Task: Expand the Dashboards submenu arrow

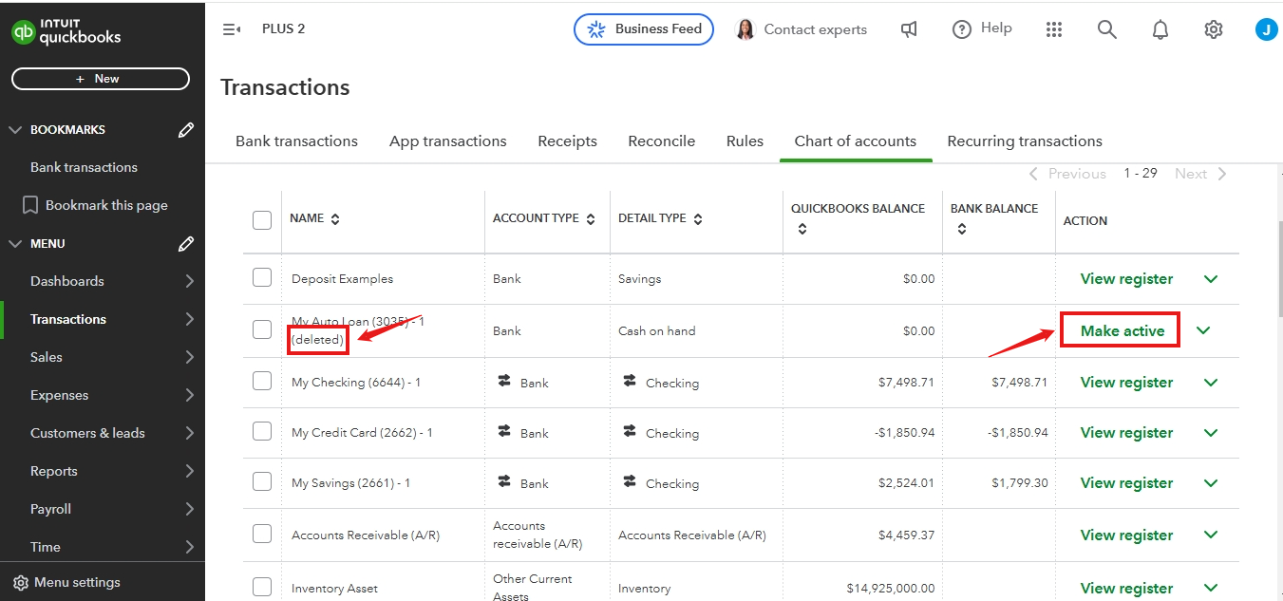Action: point(189,281)
